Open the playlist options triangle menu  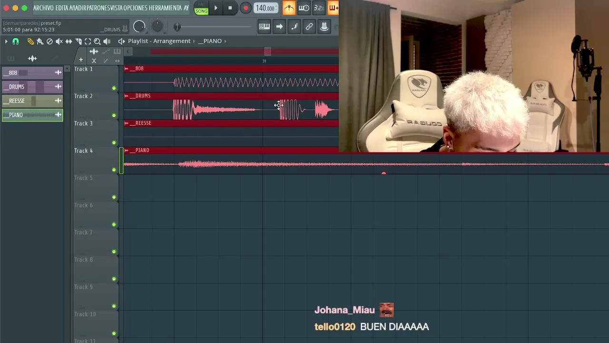coord(6,41)
